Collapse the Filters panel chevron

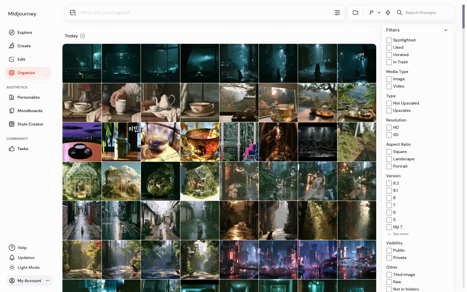point(446,30)
